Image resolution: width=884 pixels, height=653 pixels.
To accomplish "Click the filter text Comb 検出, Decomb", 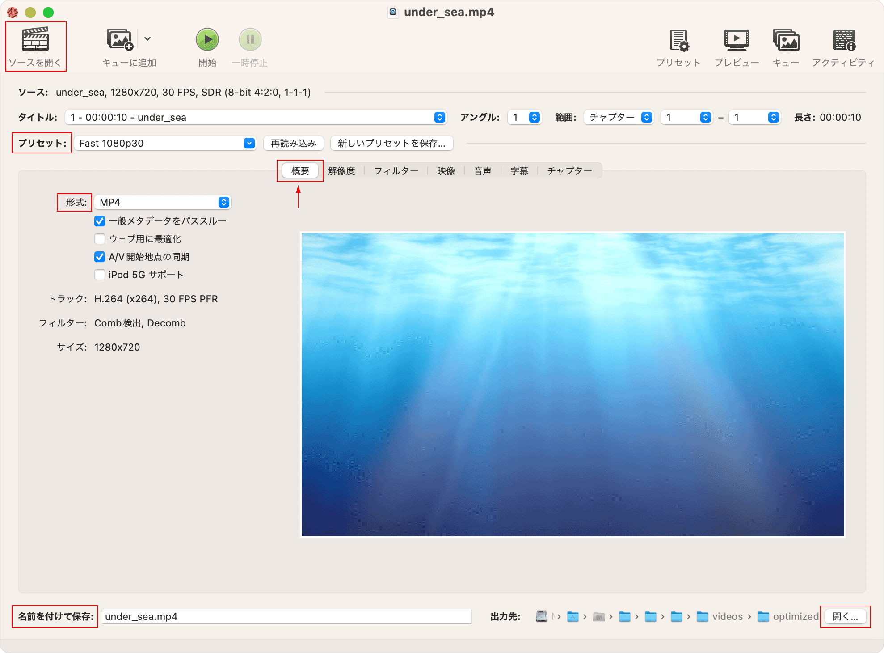I will tap(140, 323).
